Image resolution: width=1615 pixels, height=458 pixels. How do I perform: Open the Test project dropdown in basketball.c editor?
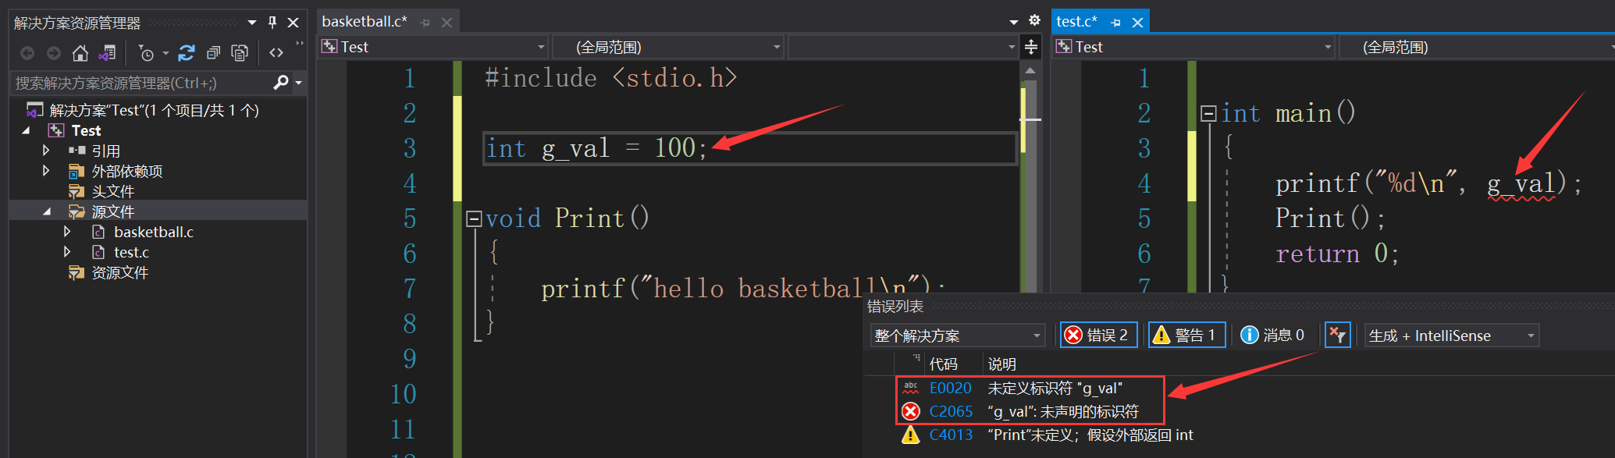433,48
